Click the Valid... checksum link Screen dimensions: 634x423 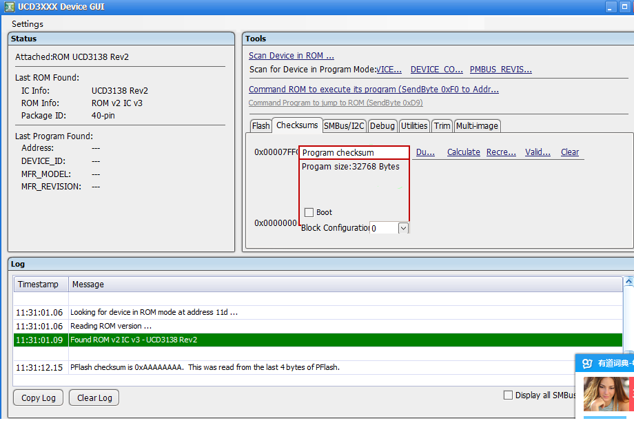538,152
